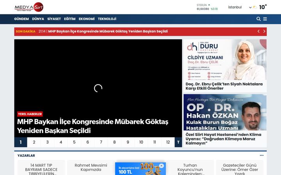
Task: Open the search magnifier icon
Action: pos(258,19)
